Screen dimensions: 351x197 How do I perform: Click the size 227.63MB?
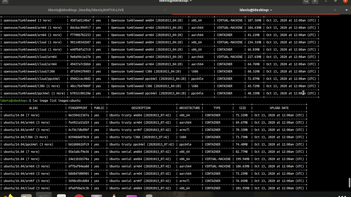click(254, 57)
